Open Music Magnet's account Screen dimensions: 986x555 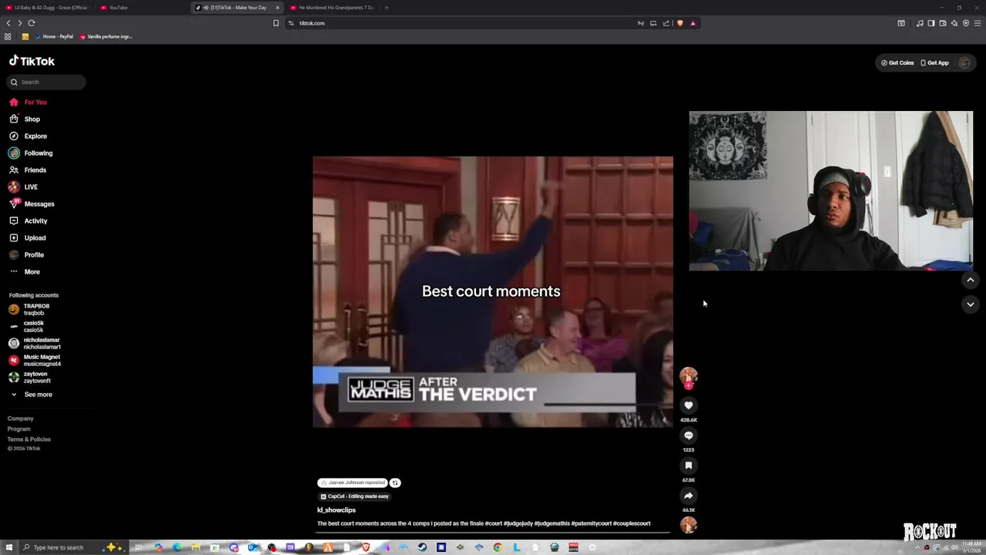[x=35, y=360]
